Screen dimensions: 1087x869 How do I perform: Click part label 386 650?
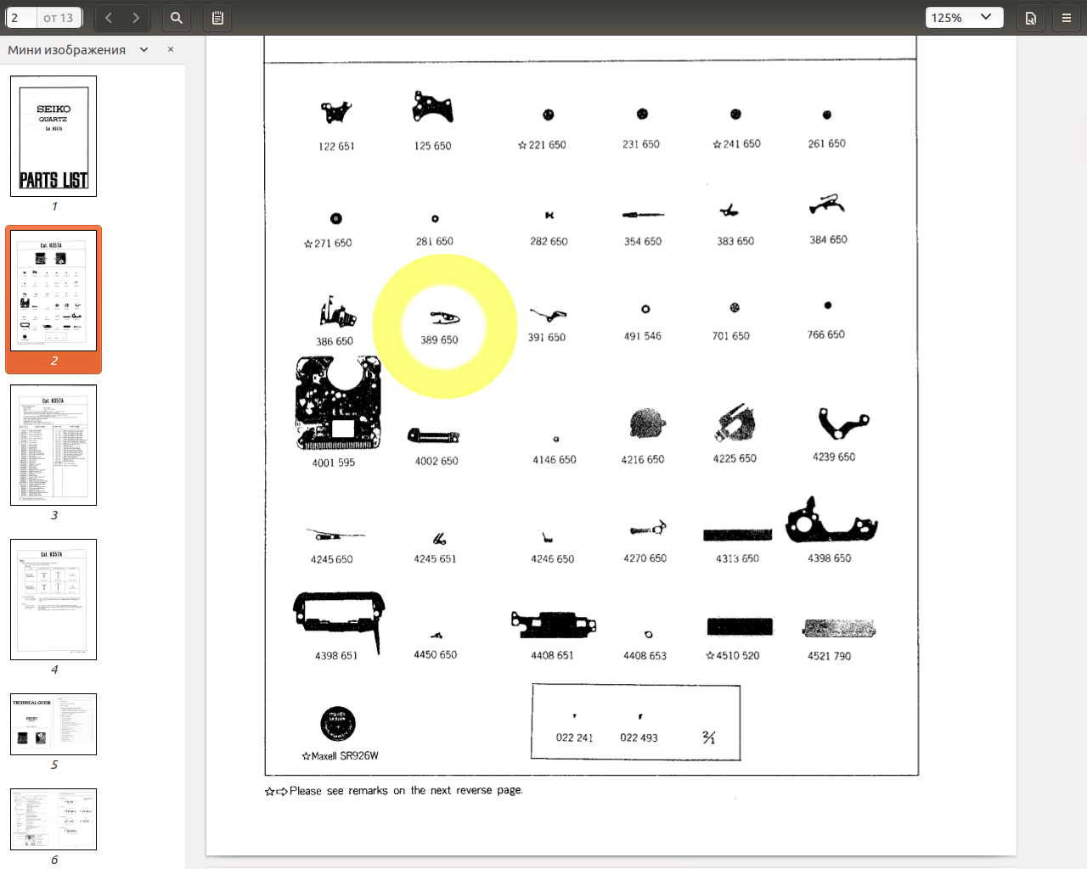[335, 342]
